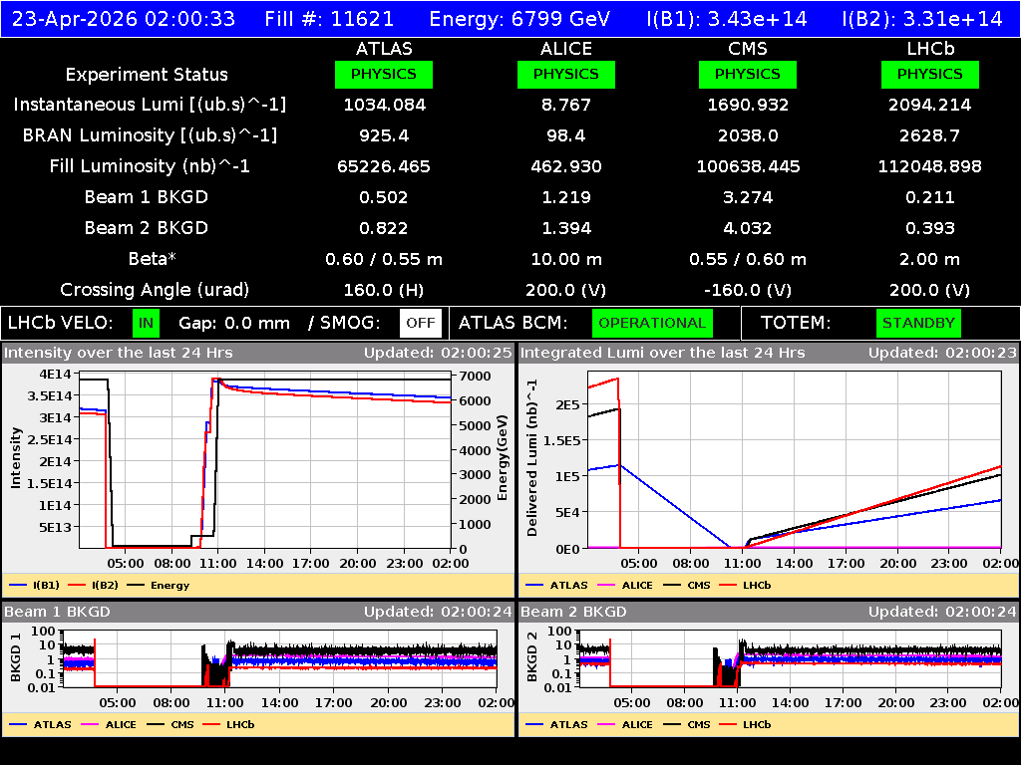Click ATLAS legend entry in Integrated Lumi chart

[556, 586]
